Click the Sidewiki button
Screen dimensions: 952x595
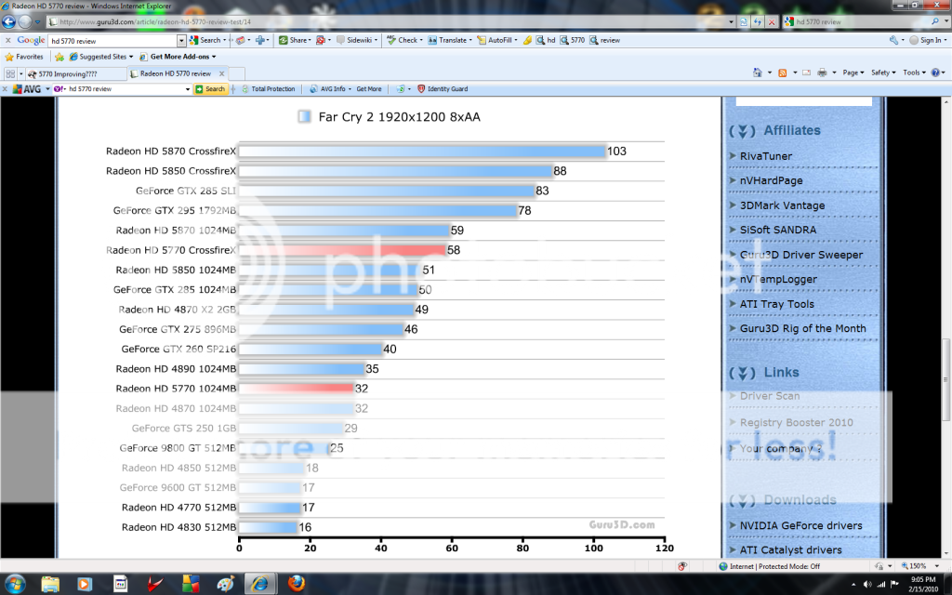click(356, 40)
